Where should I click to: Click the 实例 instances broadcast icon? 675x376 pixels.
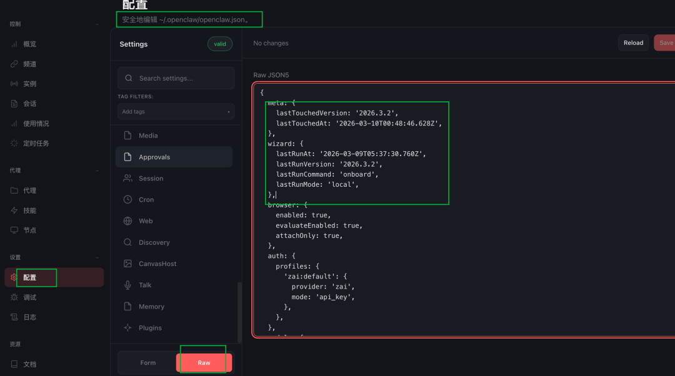pos(14,84)
